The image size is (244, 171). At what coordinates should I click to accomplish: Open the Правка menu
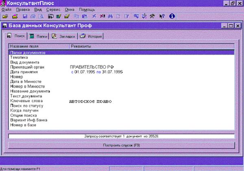23,10
